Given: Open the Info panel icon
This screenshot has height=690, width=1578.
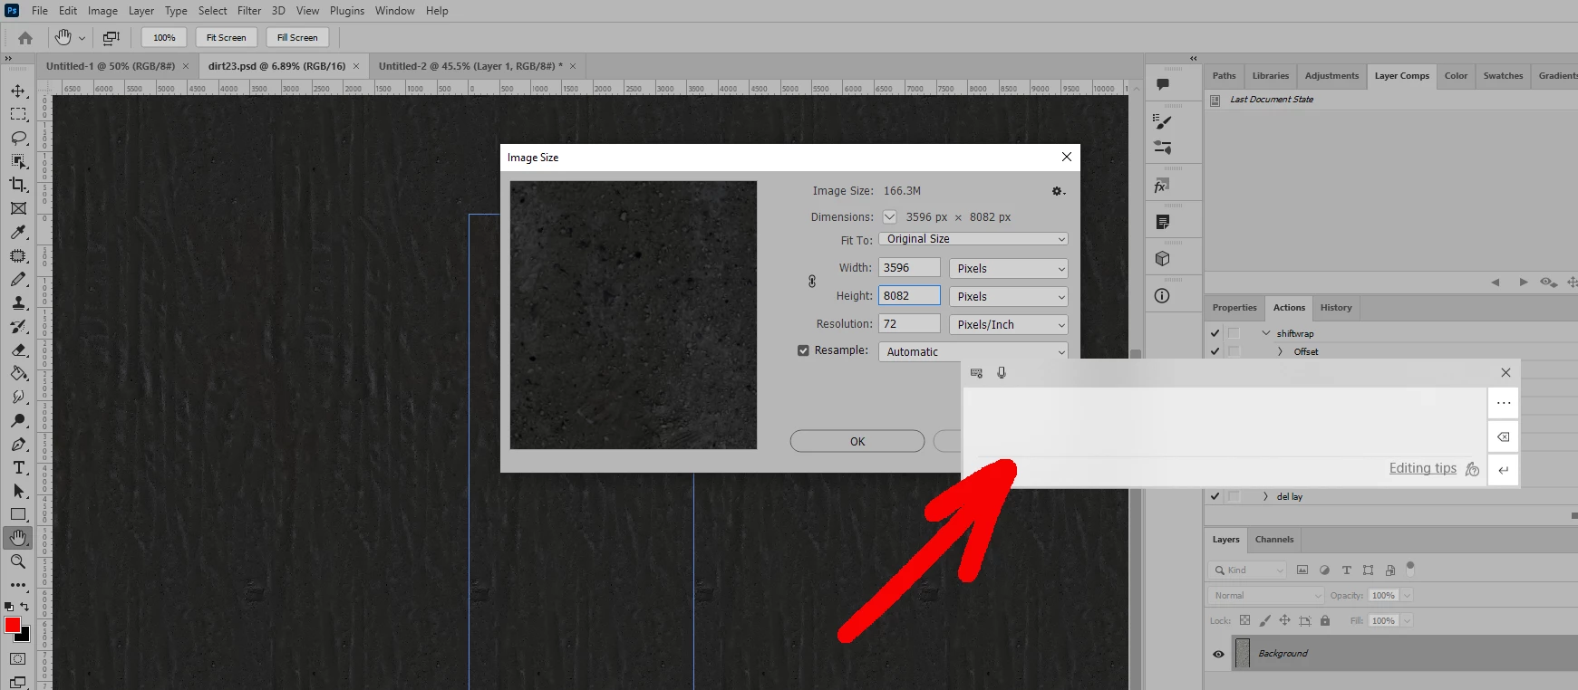Looking at the screenshot, I should 1162,296.
